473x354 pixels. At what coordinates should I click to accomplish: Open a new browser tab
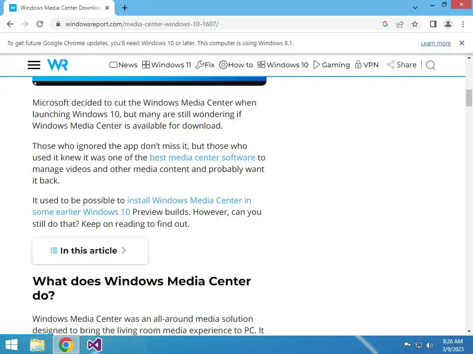[x=125, y=8]
